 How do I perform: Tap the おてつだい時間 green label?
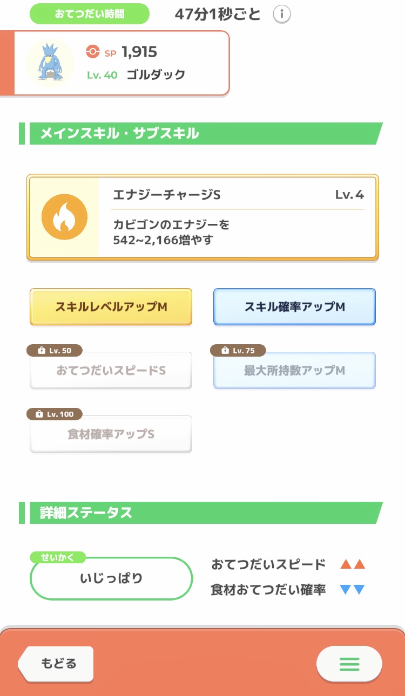[90, 14]
